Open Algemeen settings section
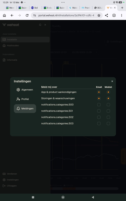The width and height of the screenshot is (126, 201). [x=25, y=90]
